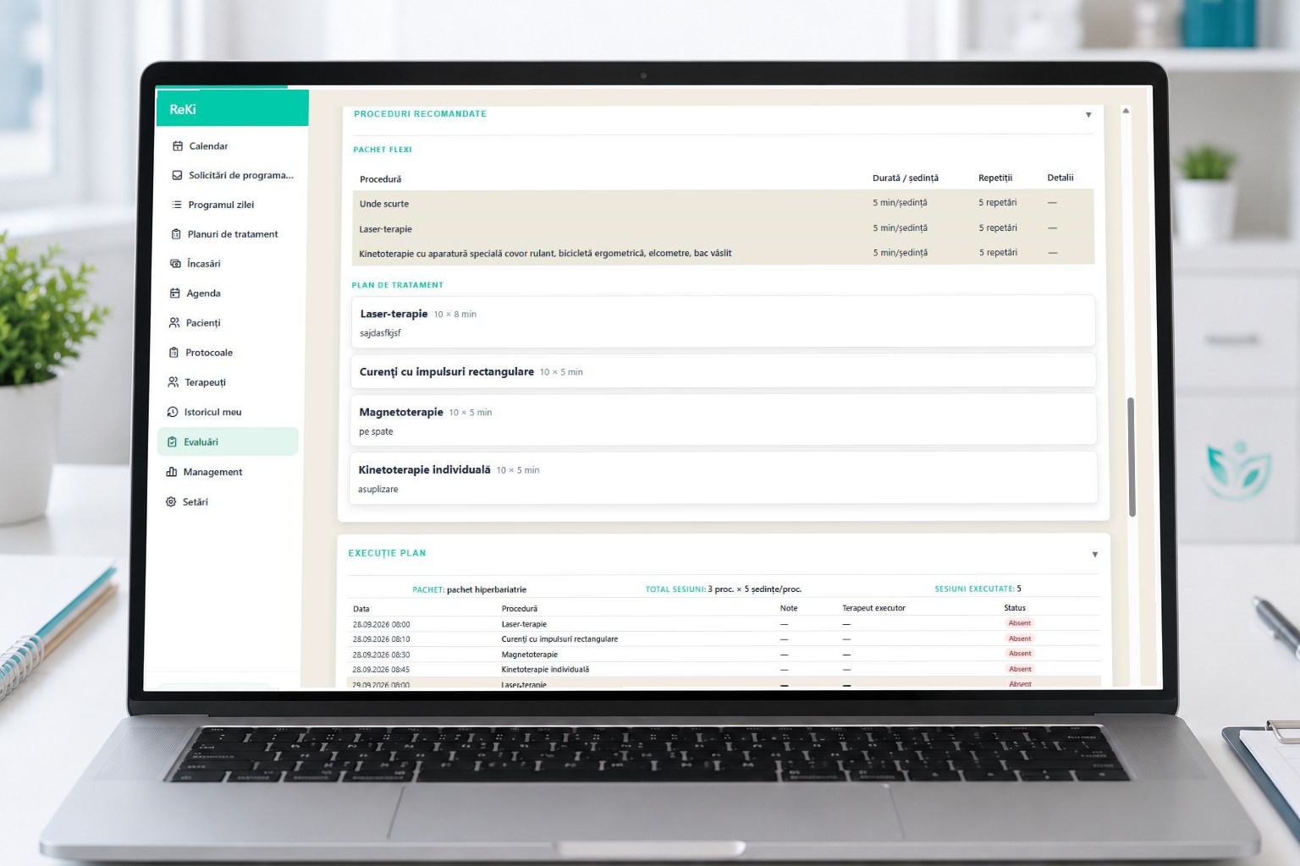The image size is (1300, 866).
Task: Click the Solicitări de programare inbox icon
Action: pos(177,175)
